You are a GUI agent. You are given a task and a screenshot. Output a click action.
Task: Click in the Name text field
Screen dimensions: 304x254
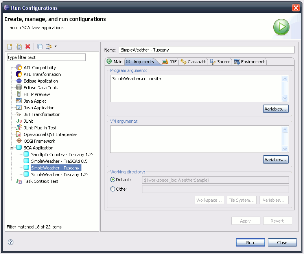tap(206, 50)
